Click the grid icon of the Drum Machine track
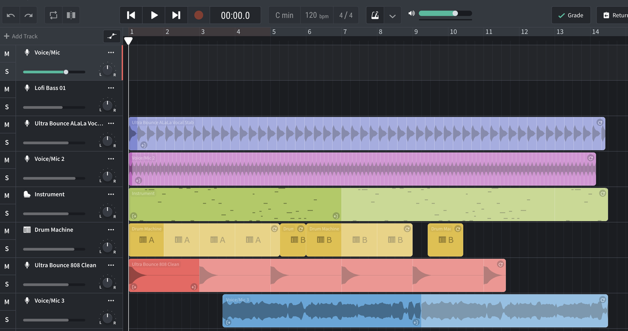 pos(27,230)
